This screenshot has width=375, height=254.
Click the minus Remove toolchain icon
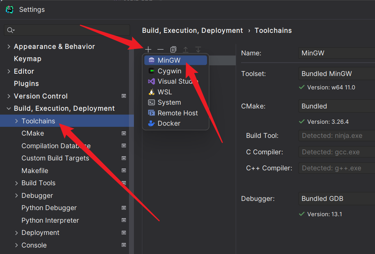click(160, 50)
